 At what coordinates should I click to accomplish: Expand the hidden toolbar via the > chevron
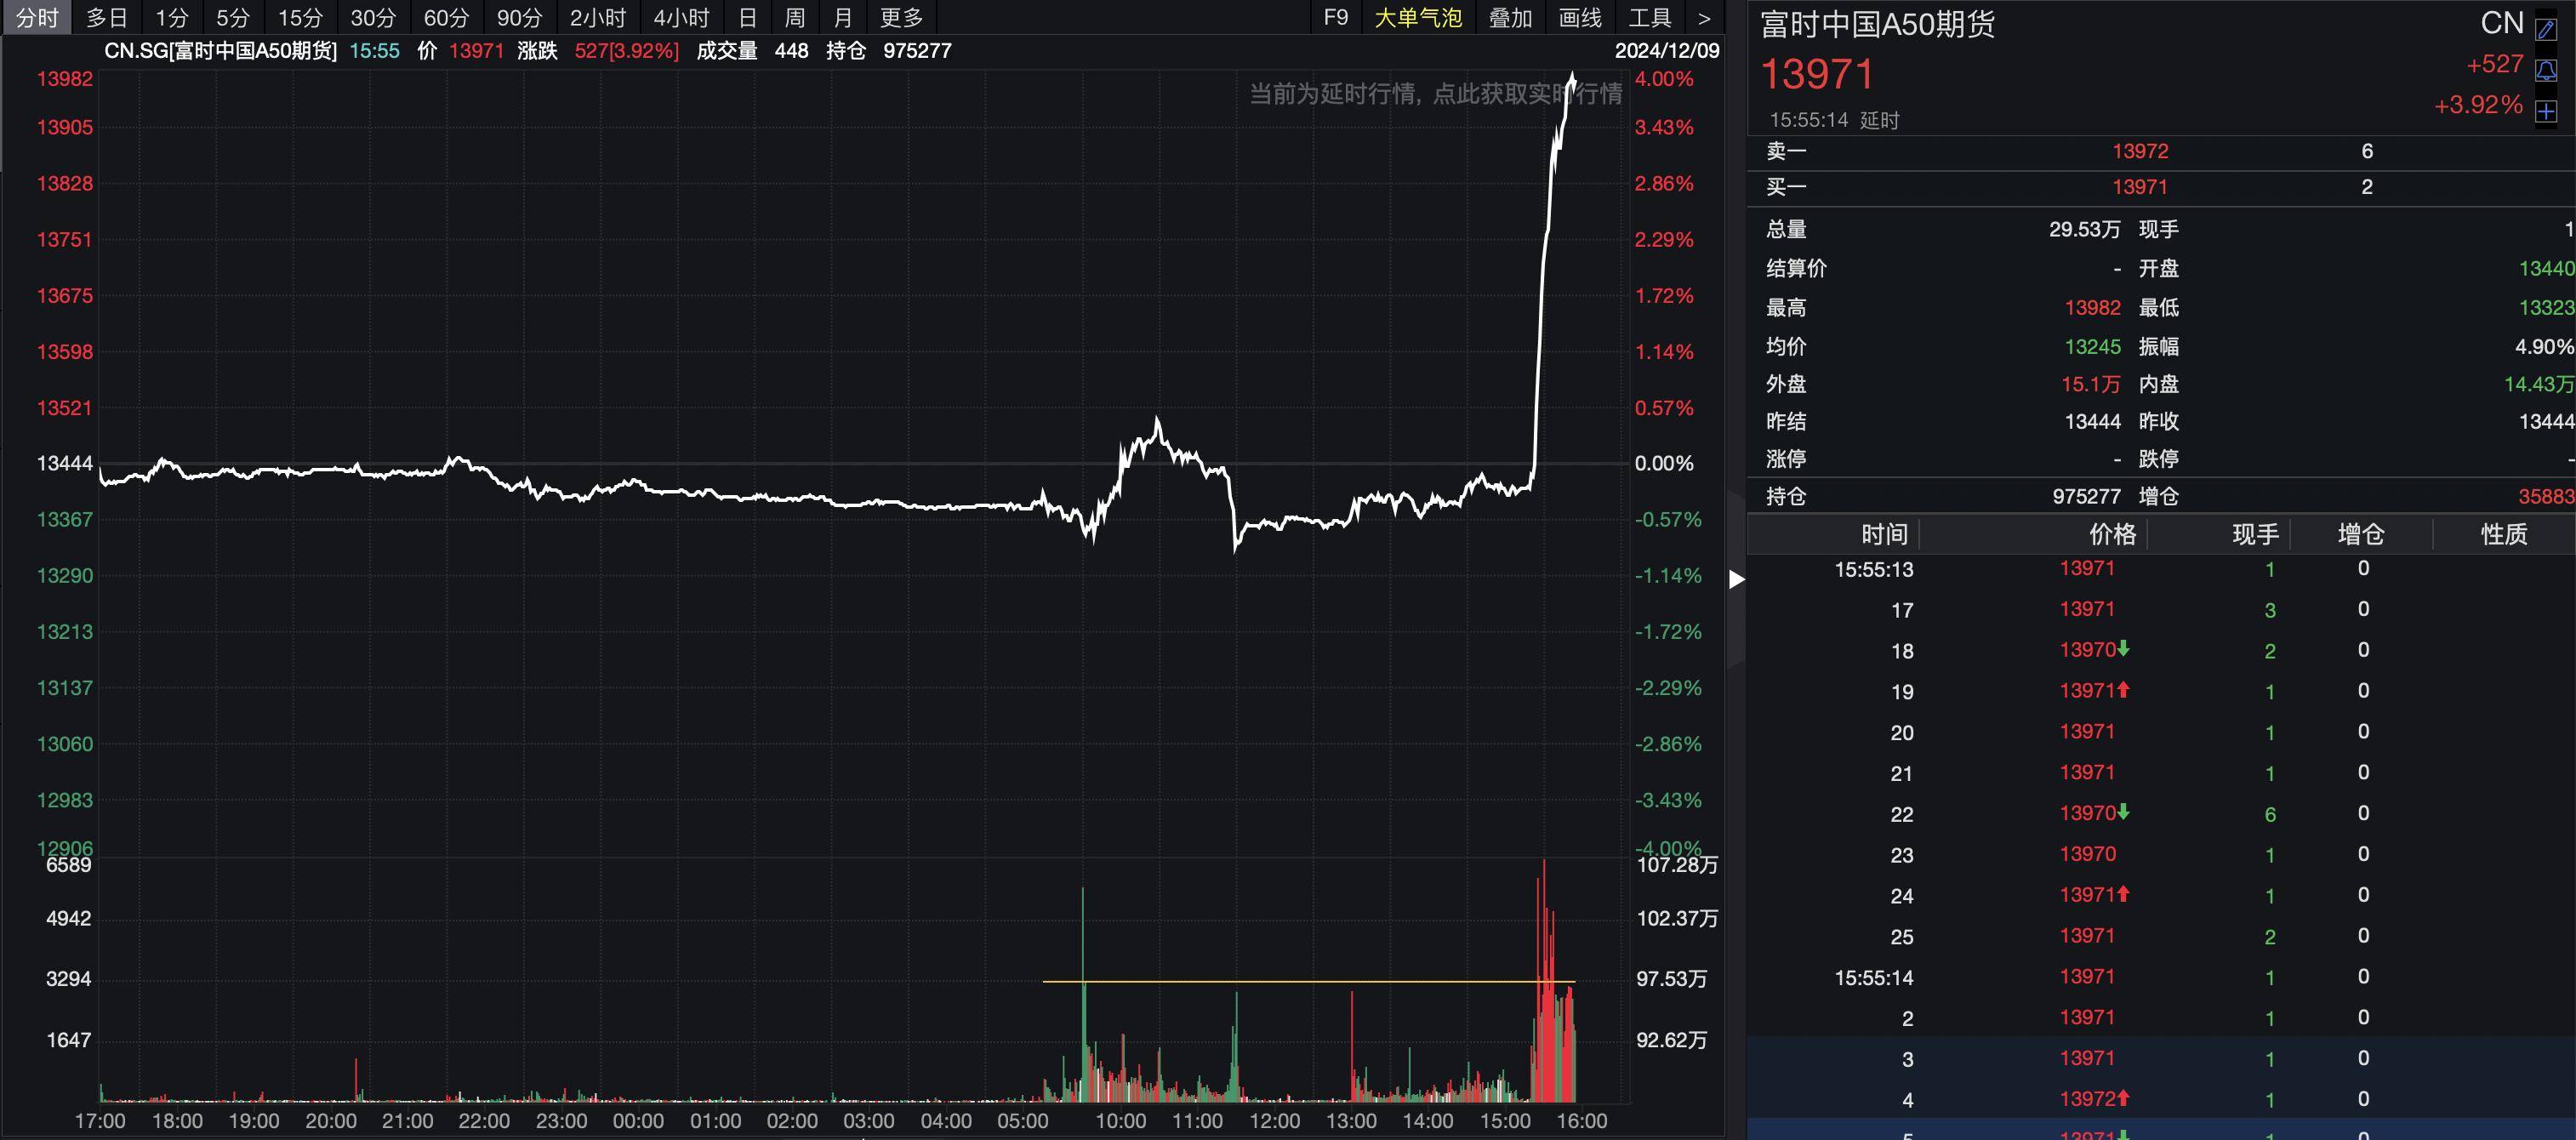(1704, 17)
